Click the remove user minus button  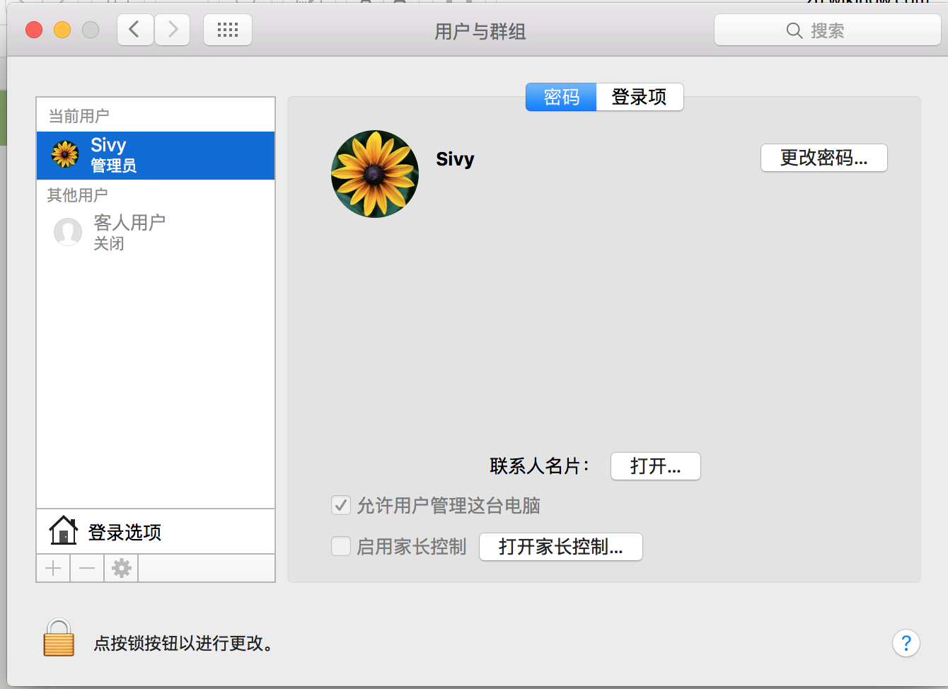[x=87, y=568]
